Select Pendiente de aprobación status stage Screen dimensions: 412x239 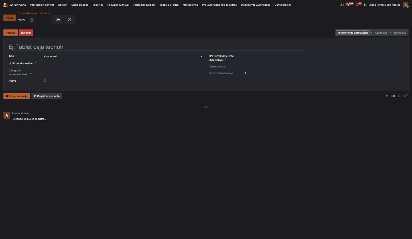click(352, 33)
